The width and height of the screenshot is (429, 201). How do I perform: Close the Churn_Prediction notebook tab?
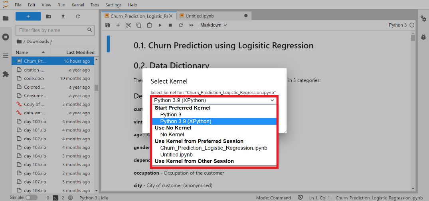pyautogui.click(x=171, y=16)
